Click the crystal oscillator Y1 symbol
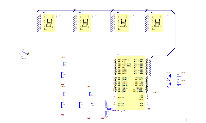Image resolution: width=206 pixels, height=123 pixels. click(x=109, y=109)
